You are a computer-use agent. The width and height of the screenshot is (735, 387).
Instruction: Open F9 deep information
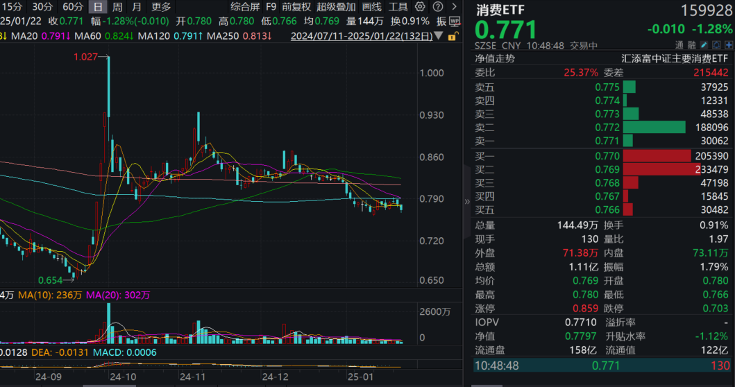pos(271,6)
